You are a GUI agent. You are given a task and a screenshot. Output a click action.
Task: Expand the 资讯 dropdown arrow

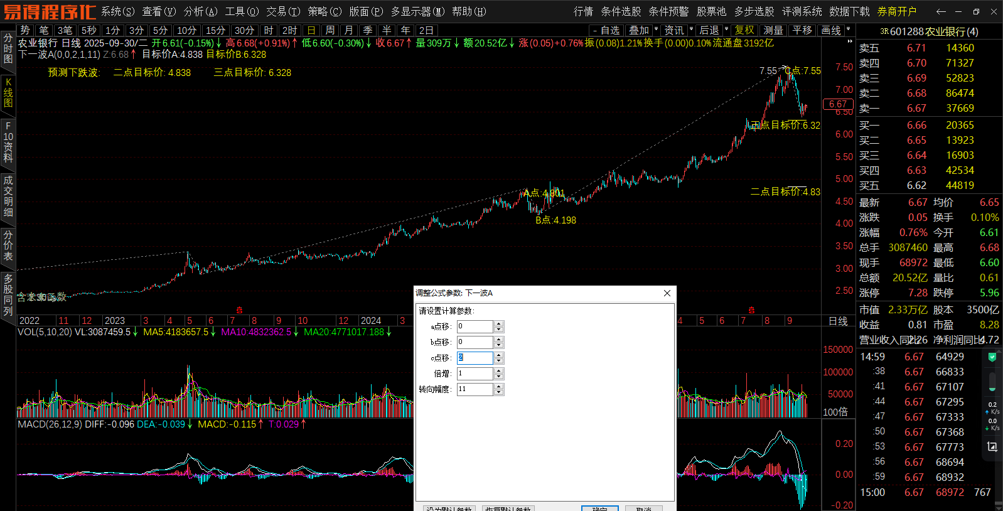(692, 29)
